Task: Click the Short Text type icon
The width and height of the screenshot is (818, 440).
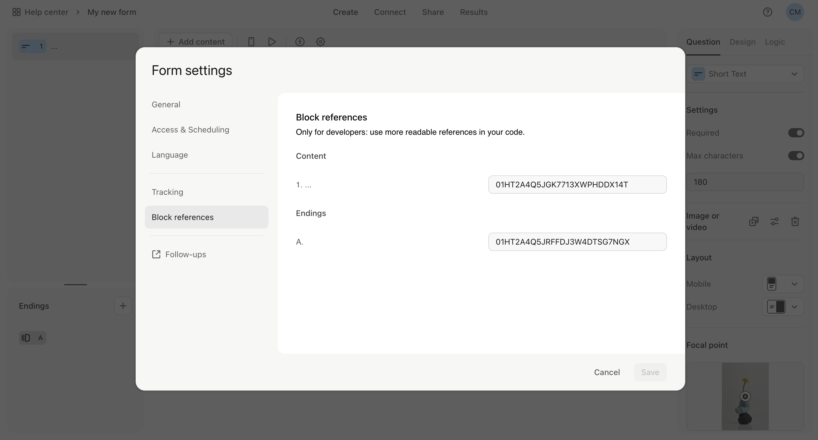Action: (698, 74)
